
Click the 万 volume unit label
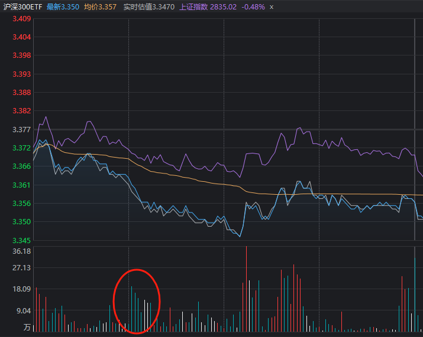coord(27,328)
